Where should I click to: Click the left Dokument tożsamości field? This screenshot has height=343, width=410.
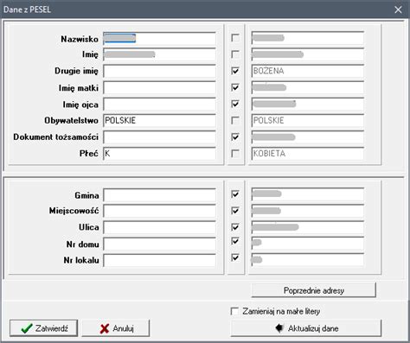pyautogui.click(x=159, y=137)
